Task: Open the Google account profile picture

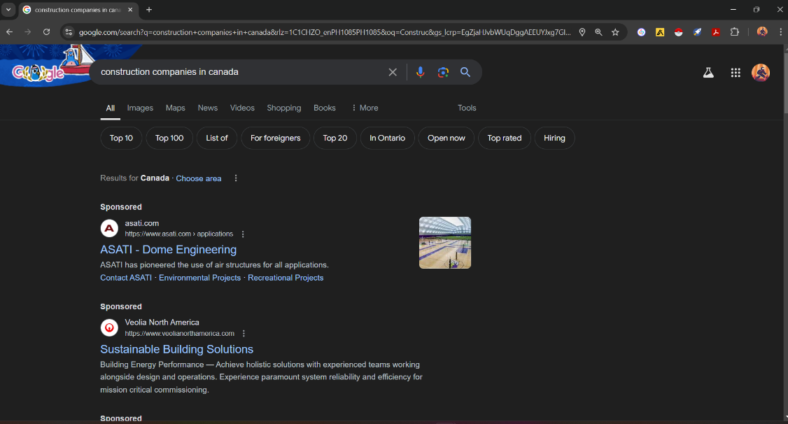Action: (x=761, y=72)
